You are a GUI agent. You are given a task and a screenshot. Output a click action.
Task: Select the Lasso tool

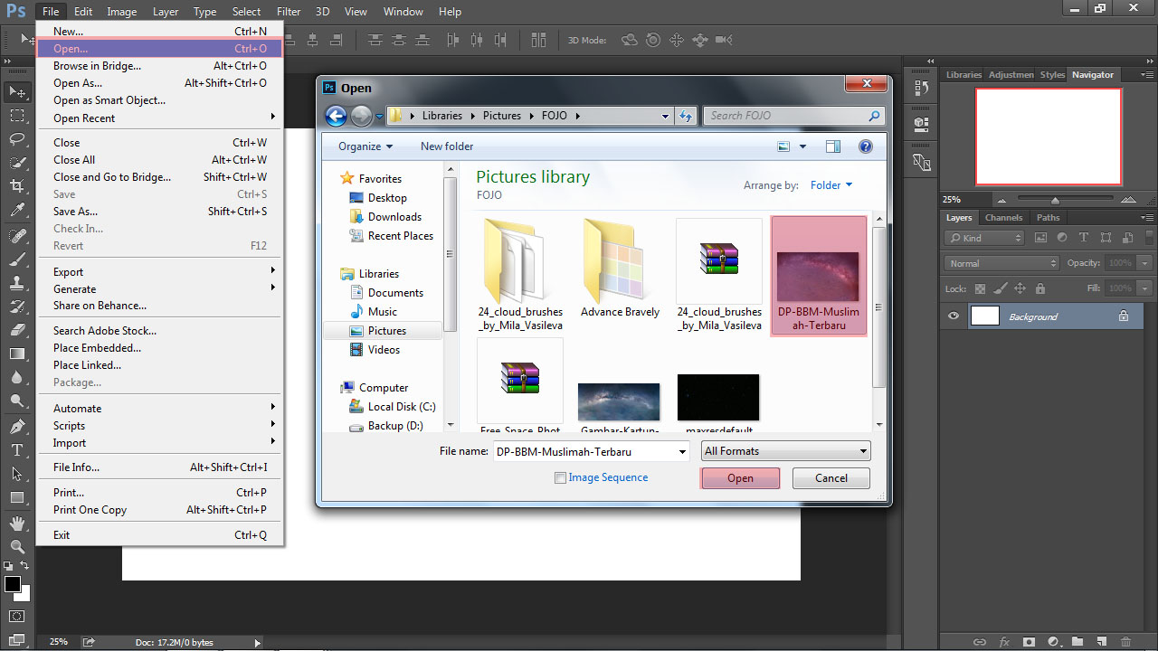pyautogui.click(x=17, y=139)
